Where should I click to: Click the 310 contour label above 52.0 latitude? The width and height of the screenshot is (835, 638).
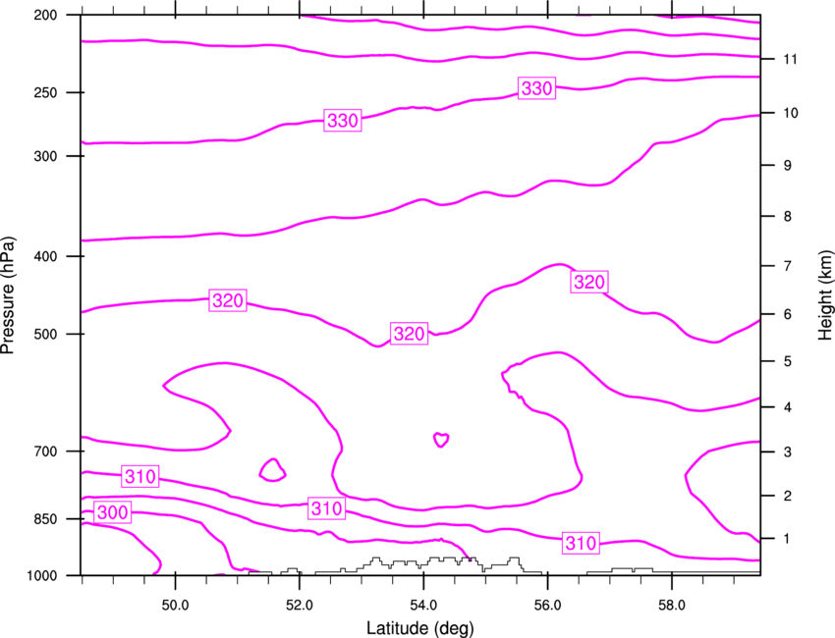tap(327, 508)
